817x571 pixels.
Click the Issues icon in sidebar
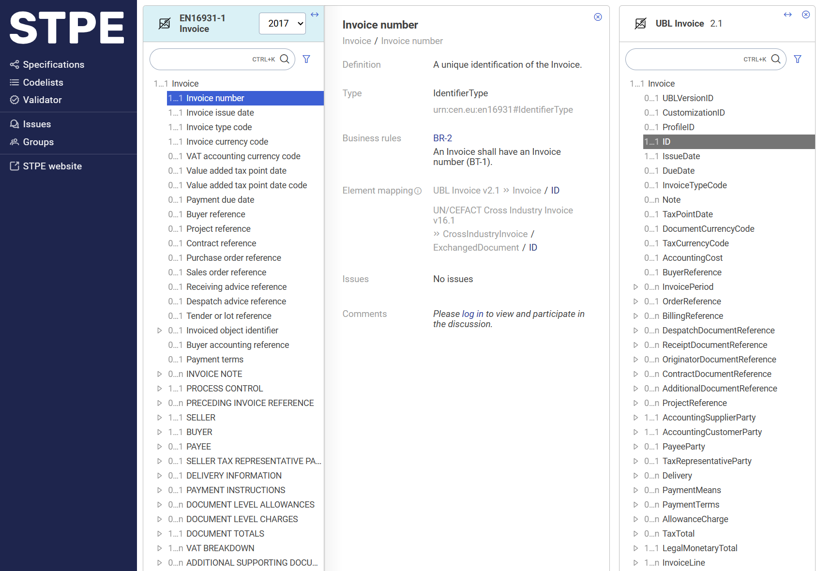click(15, 124)
